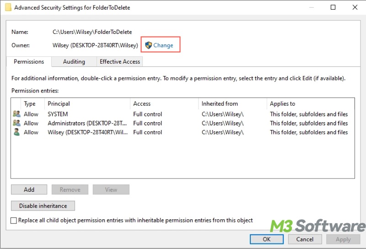Click Full control in the SYSTEM row
Screen dimensions: 366x249
point(147,114)
